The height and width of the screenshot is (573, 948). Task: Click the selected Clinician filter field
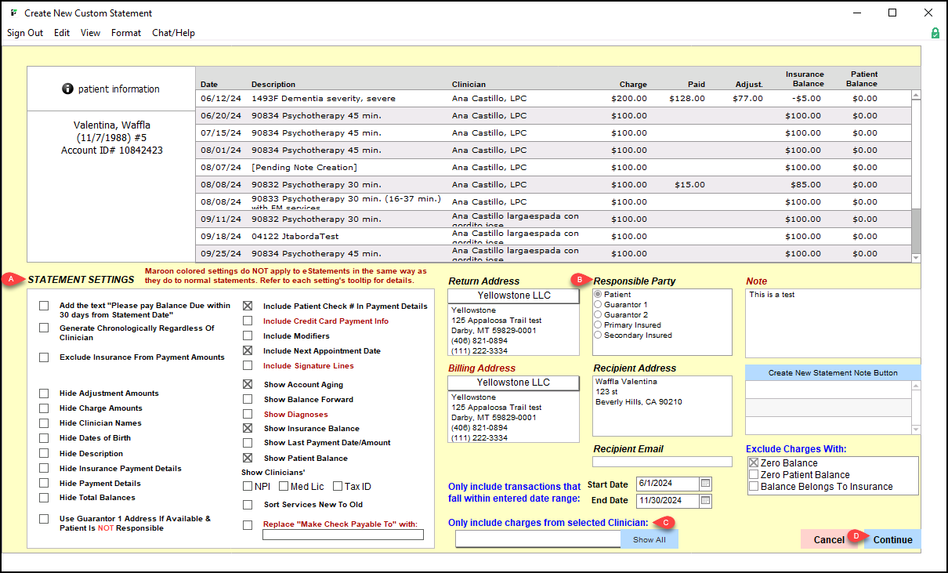click(x=537, y=539)
